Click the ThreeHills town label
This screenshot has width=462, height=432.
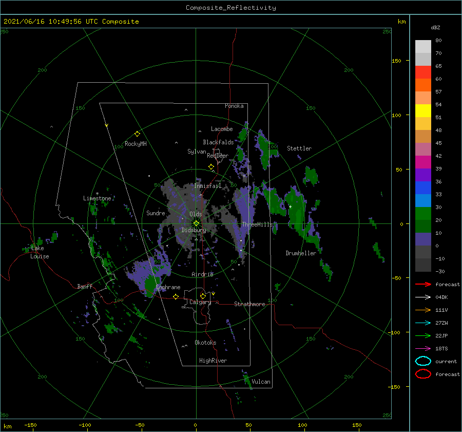tap(257, 224)
